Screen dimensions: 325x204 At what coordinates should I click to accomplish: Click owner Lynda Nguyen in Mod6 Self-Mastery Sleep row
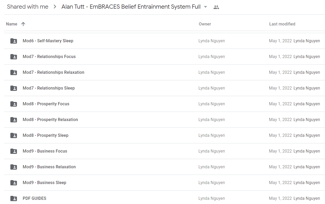tap(212, 41)
